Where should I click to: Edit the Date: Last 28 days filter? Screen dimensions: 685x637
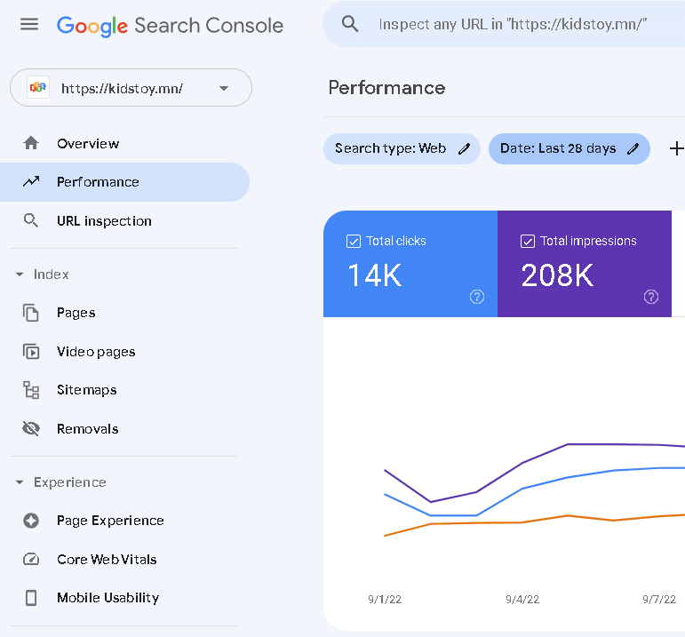coord(570,148)
